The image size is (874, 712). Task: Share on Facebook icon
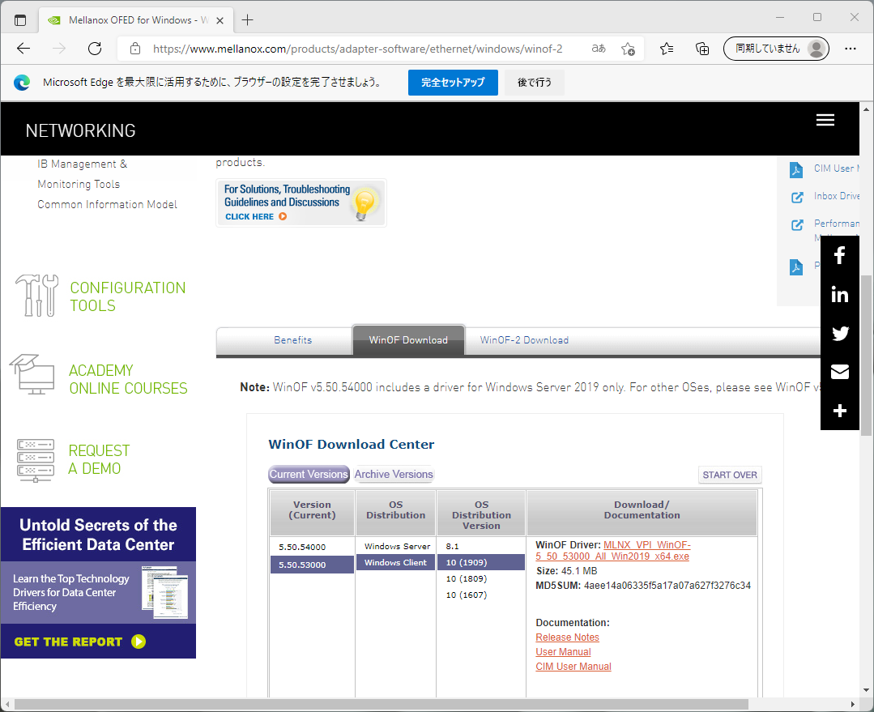tap(839, 255)
